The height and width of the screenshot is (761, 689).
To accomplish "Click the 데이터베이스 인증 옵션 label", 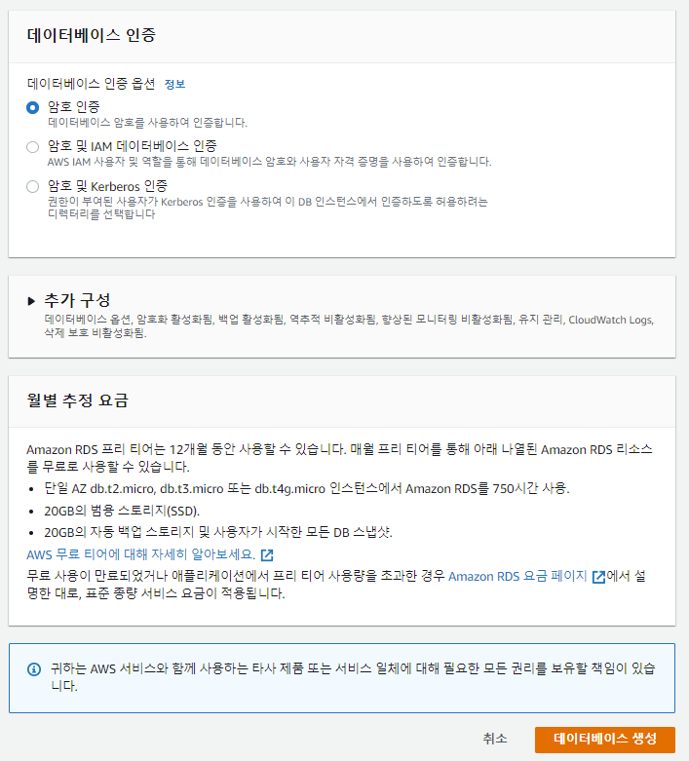I will (92, 84).
